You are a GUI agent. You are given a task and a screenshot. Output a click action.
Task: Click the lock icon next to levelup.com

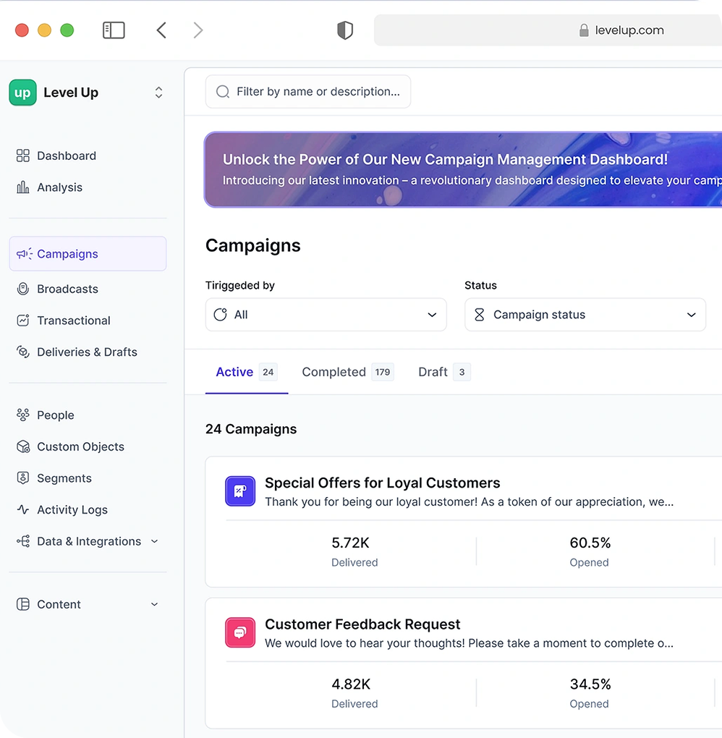click(x=584, y=30)
